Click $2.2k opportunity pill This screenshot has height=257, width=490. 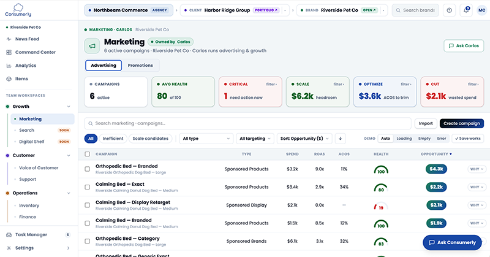tap(436, 187)
